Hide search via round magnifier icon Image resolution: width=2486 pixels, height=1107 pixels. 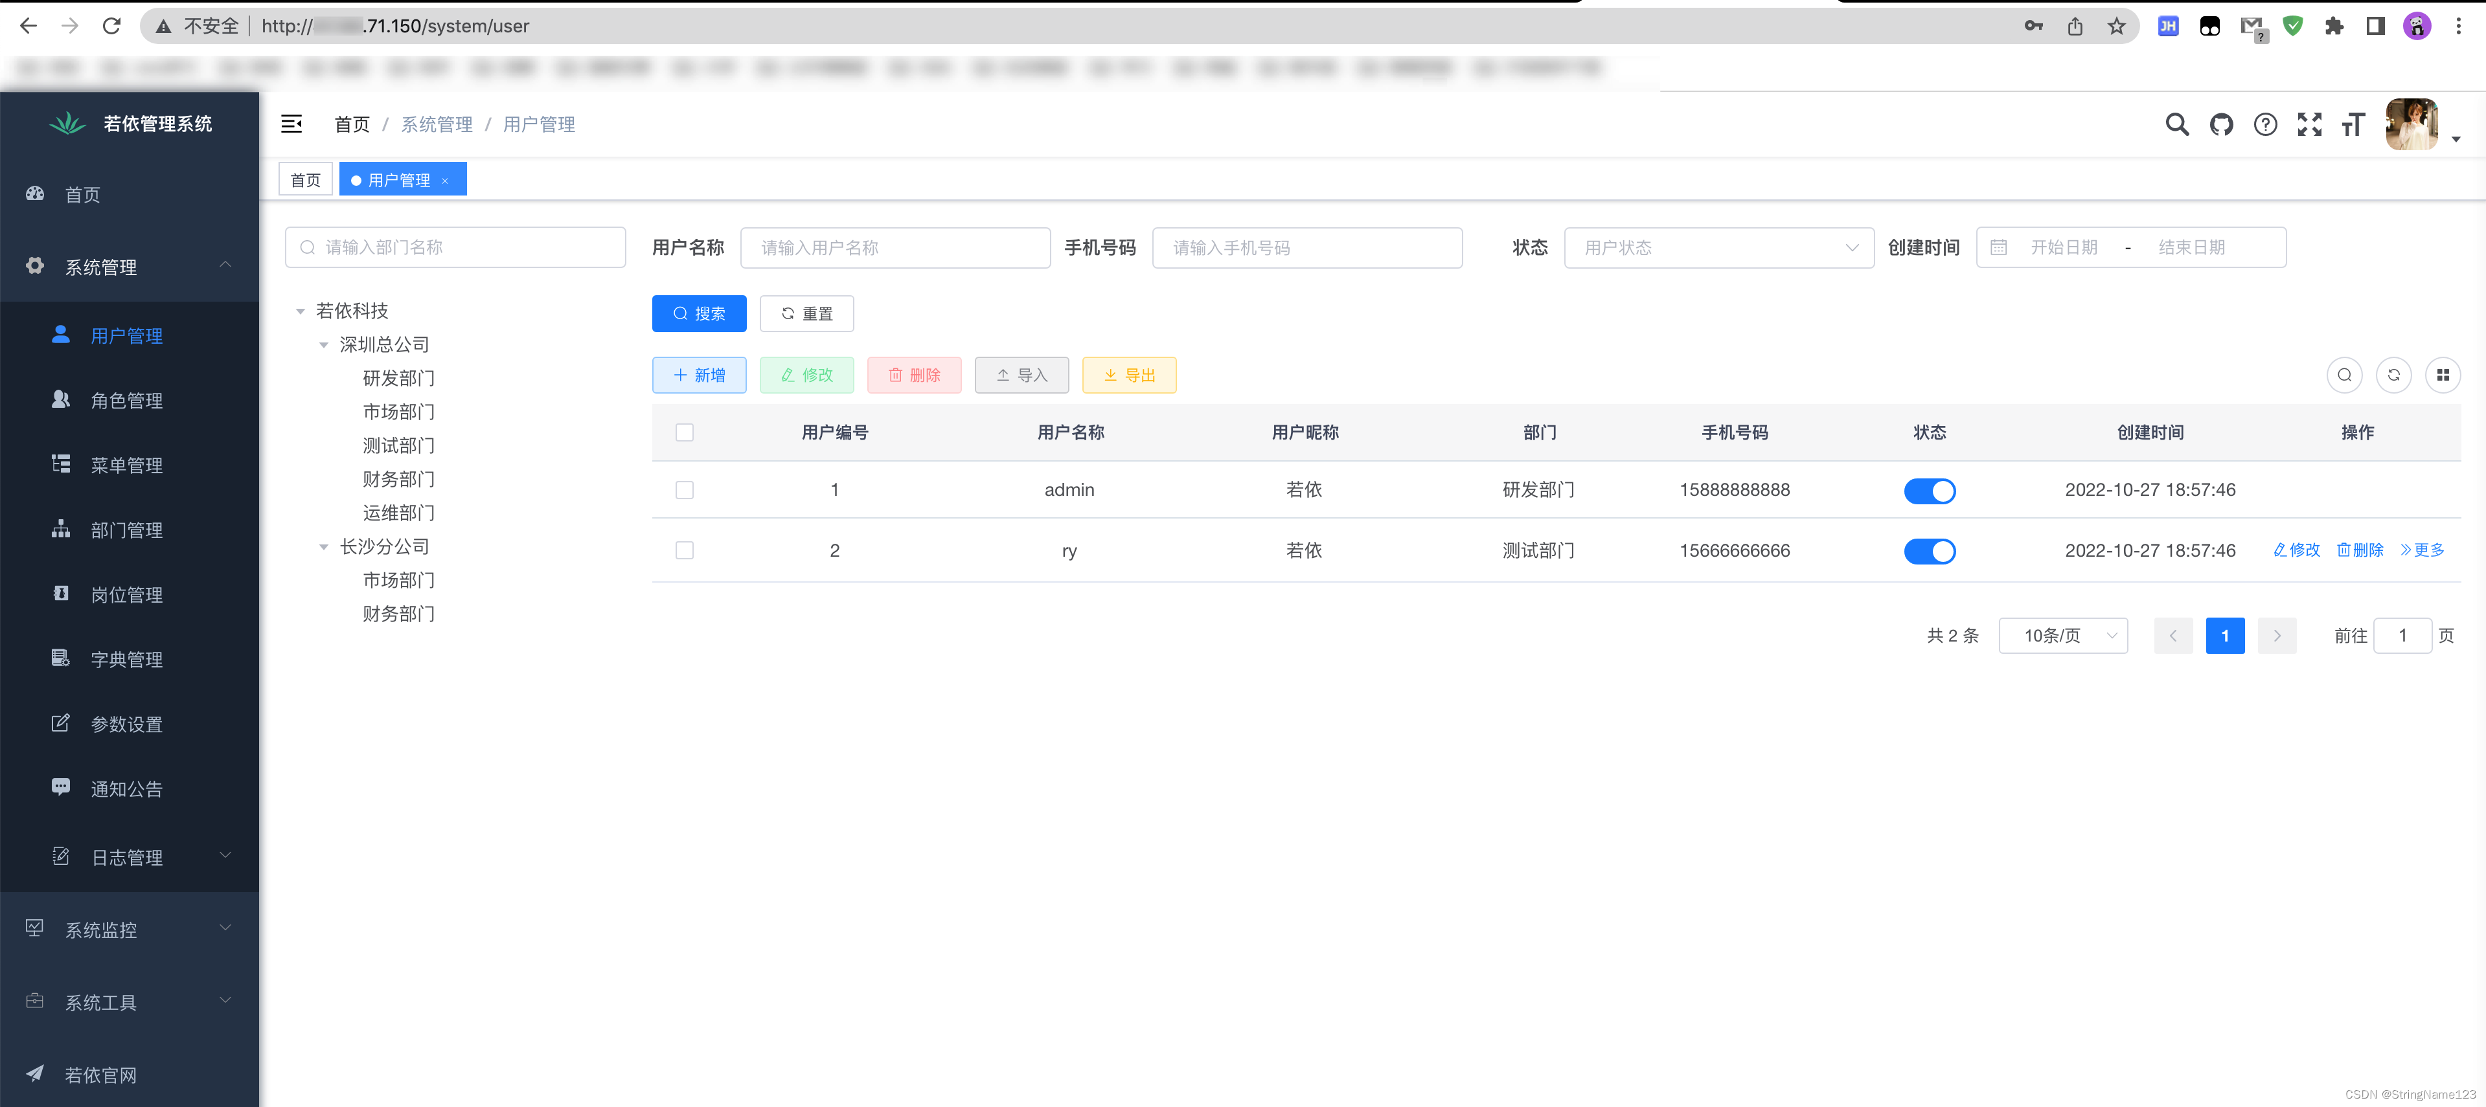tap(2344, 375)
